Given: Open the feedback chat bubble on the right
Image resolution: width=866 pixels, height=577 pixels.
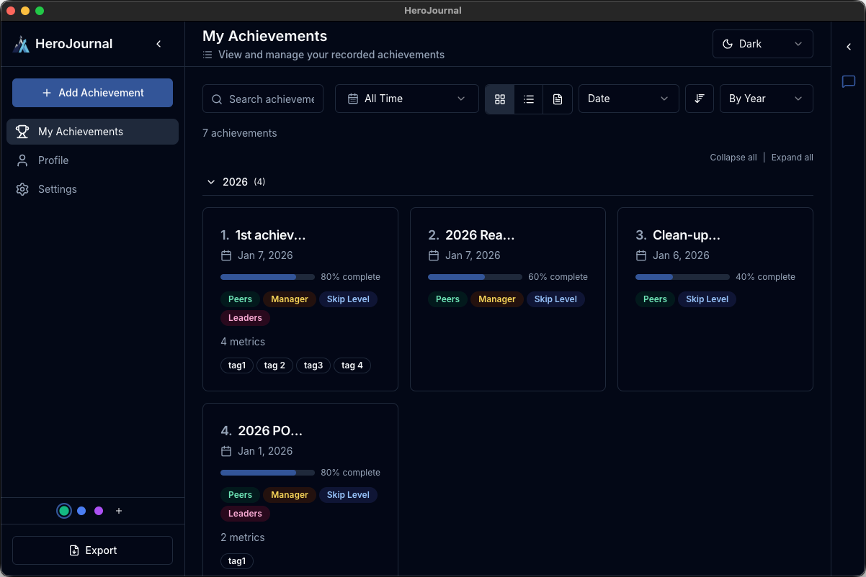Looking at the screenshot, I should coord(848,81).
